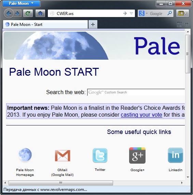Open the GMail quick link icon
193x195 pixels.
pyautogui.click(x=63, y=155)
